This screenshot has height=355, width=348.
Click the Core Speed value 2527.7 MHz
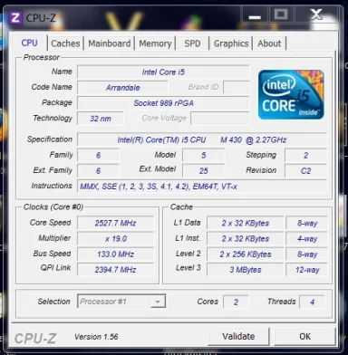point(115,223)
